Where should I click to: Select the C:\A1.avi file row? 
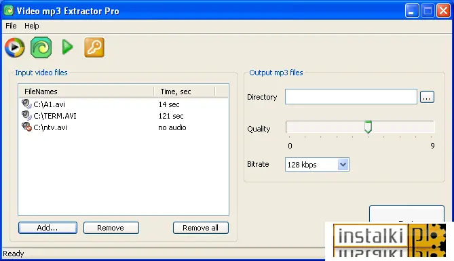point(124,104)
